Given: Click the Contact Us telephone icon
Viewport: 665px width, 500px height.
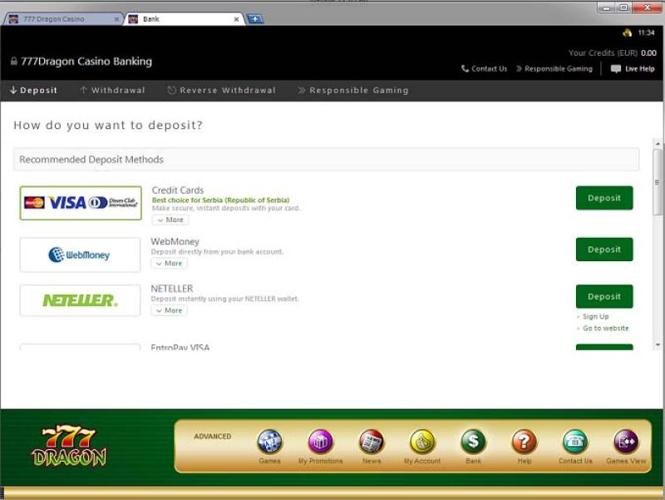Looking at the screenshot, I should coord(575,442).
